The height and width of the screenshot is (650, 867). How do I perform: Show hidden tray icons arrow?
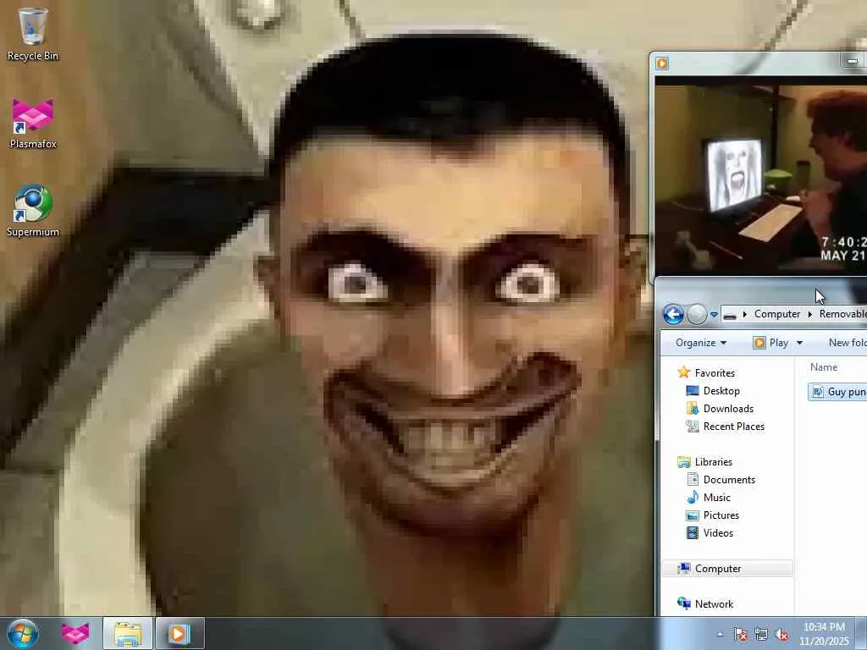(720, 635)
